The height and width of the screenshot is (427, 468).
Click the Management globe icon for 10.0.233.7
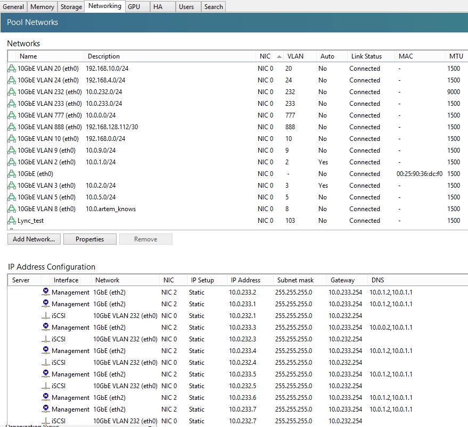click(x=45, y=409)
